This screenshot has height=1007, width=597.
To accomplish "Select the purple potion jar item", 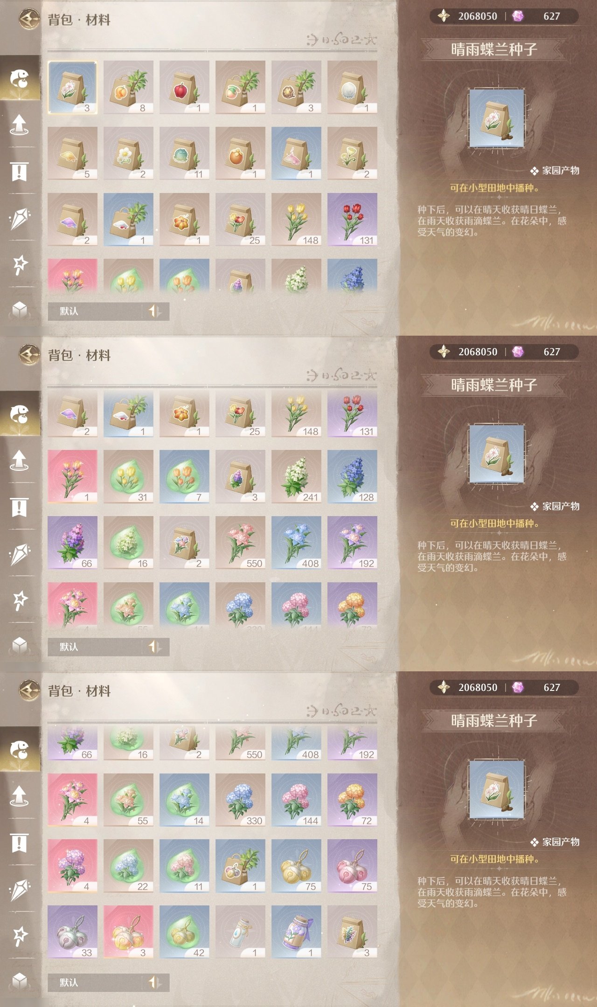I will tap(296, 932).
